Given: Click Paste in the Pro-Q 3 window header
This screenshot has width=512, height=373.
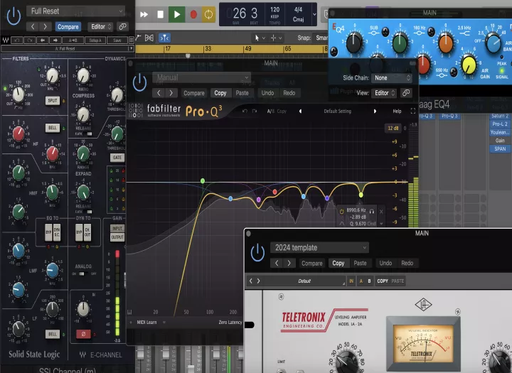Looking at the screenshot, I should click(242, 93).
